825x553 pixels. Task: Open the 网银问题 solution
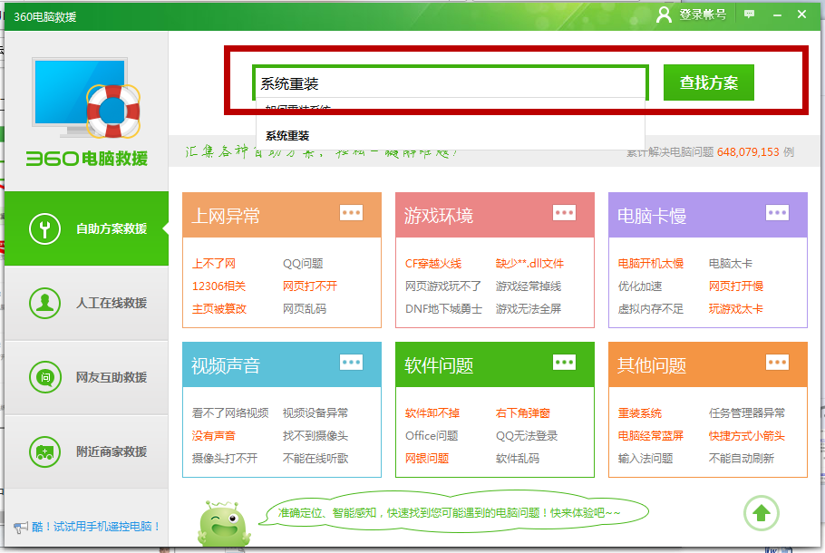427,459
